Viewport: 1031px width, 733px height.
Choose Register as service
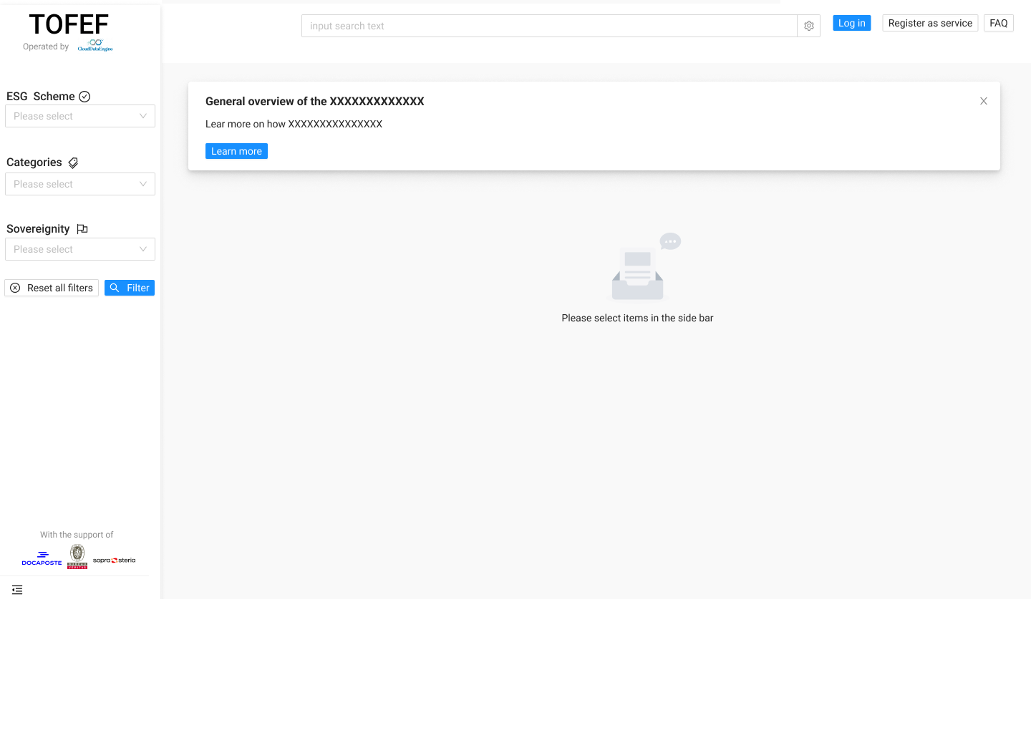930,23
